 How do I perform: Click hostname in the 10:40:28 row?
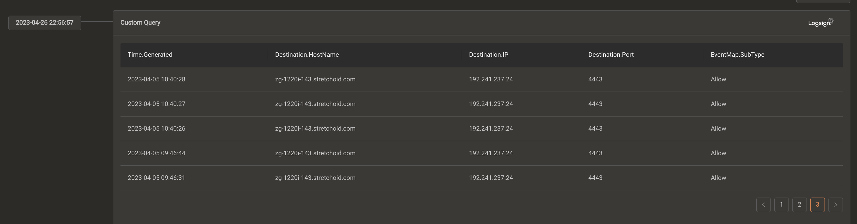pos(315,79)
